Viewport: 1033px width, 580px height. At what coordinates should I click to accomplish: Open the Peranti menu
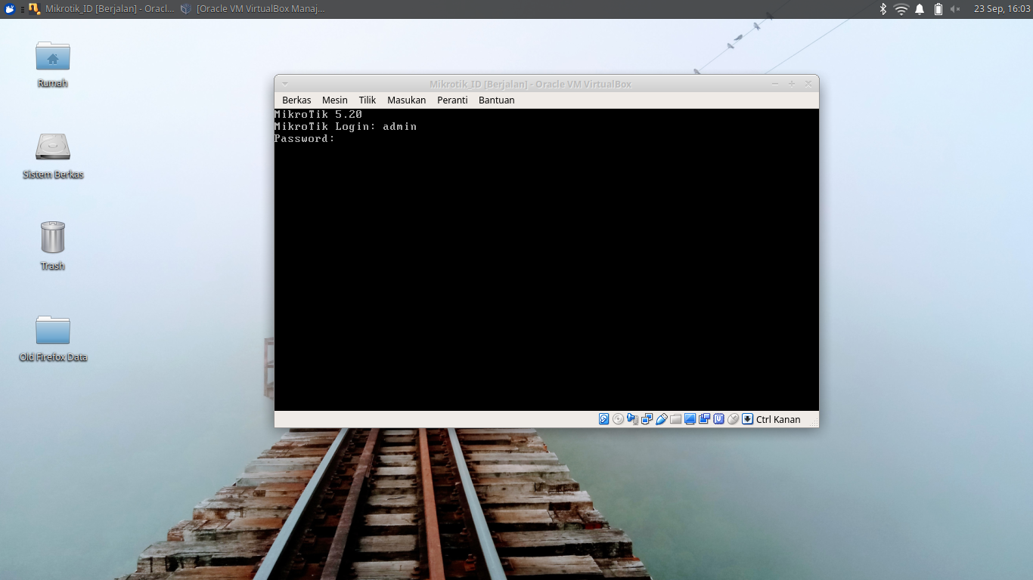pyautogui.click(x=452, y=100)
